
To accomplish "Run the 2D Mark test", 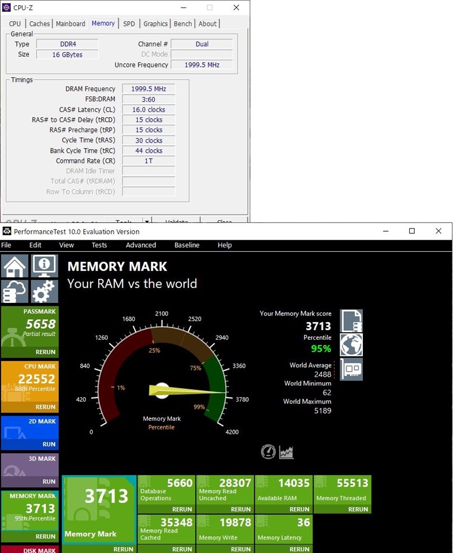I will 49,444.
